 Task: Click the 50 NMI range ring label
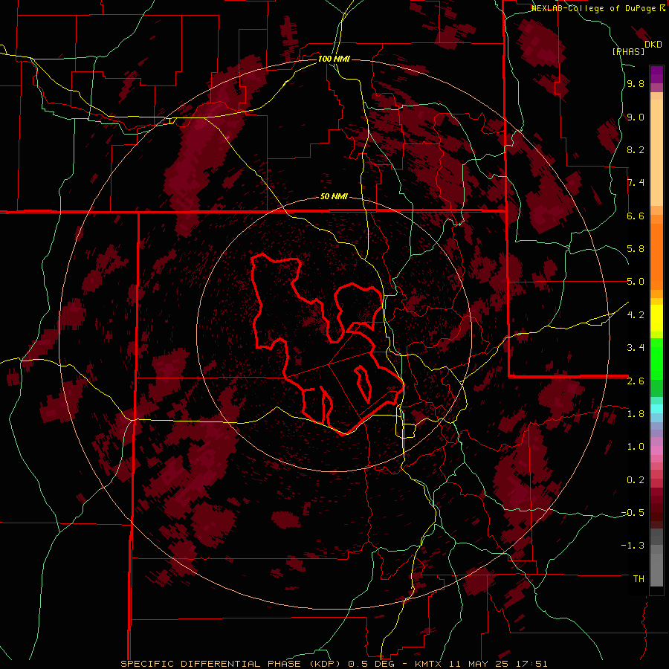tap(334, 197)
